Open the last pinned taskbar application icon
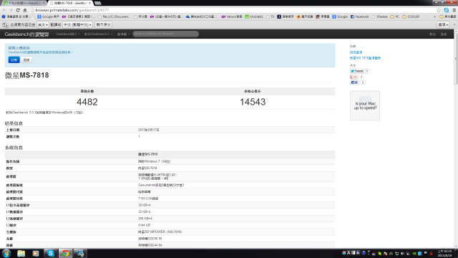Screen dimensions: 458x258 [80, 253]
